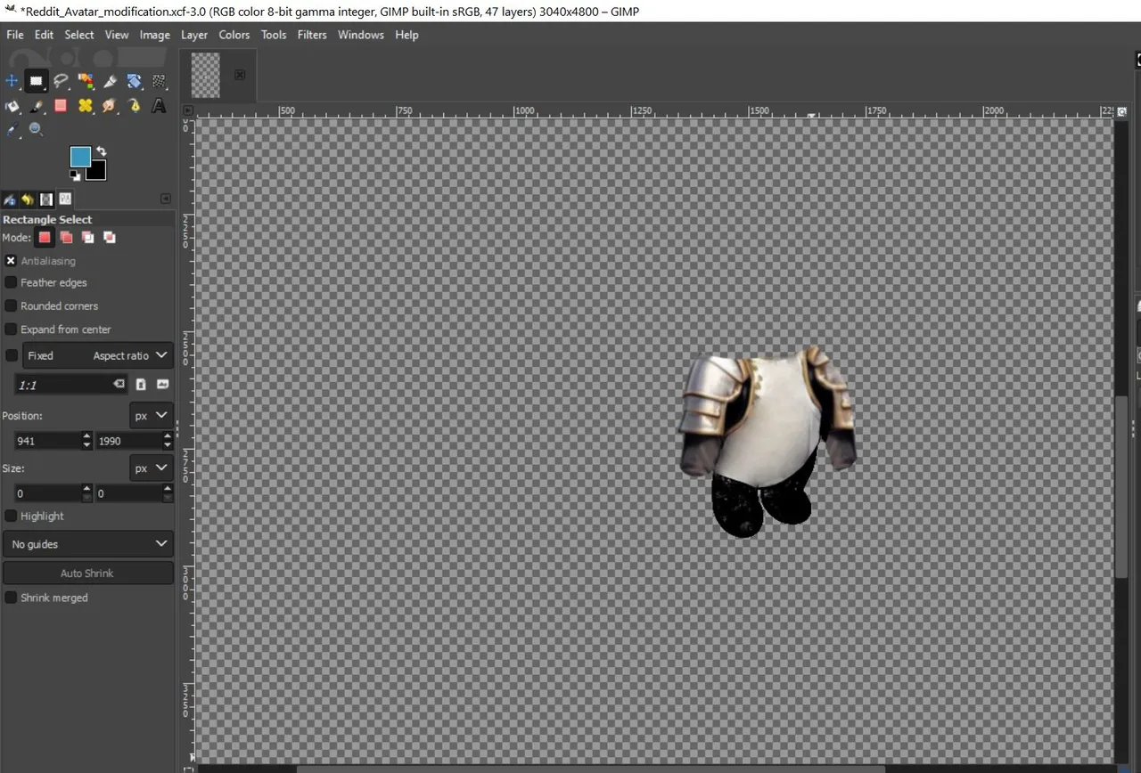Open the Colors menu
This screenshot has width=1141, height=773.
[234, 35]
